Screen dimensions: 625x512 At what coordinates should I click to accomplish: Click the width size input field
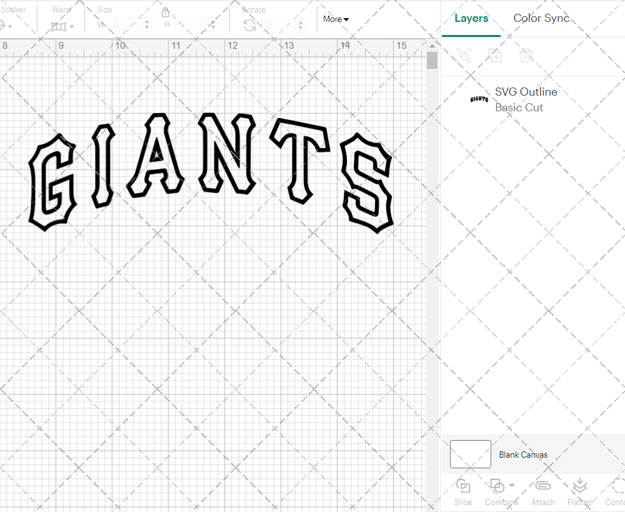[126, 25]
